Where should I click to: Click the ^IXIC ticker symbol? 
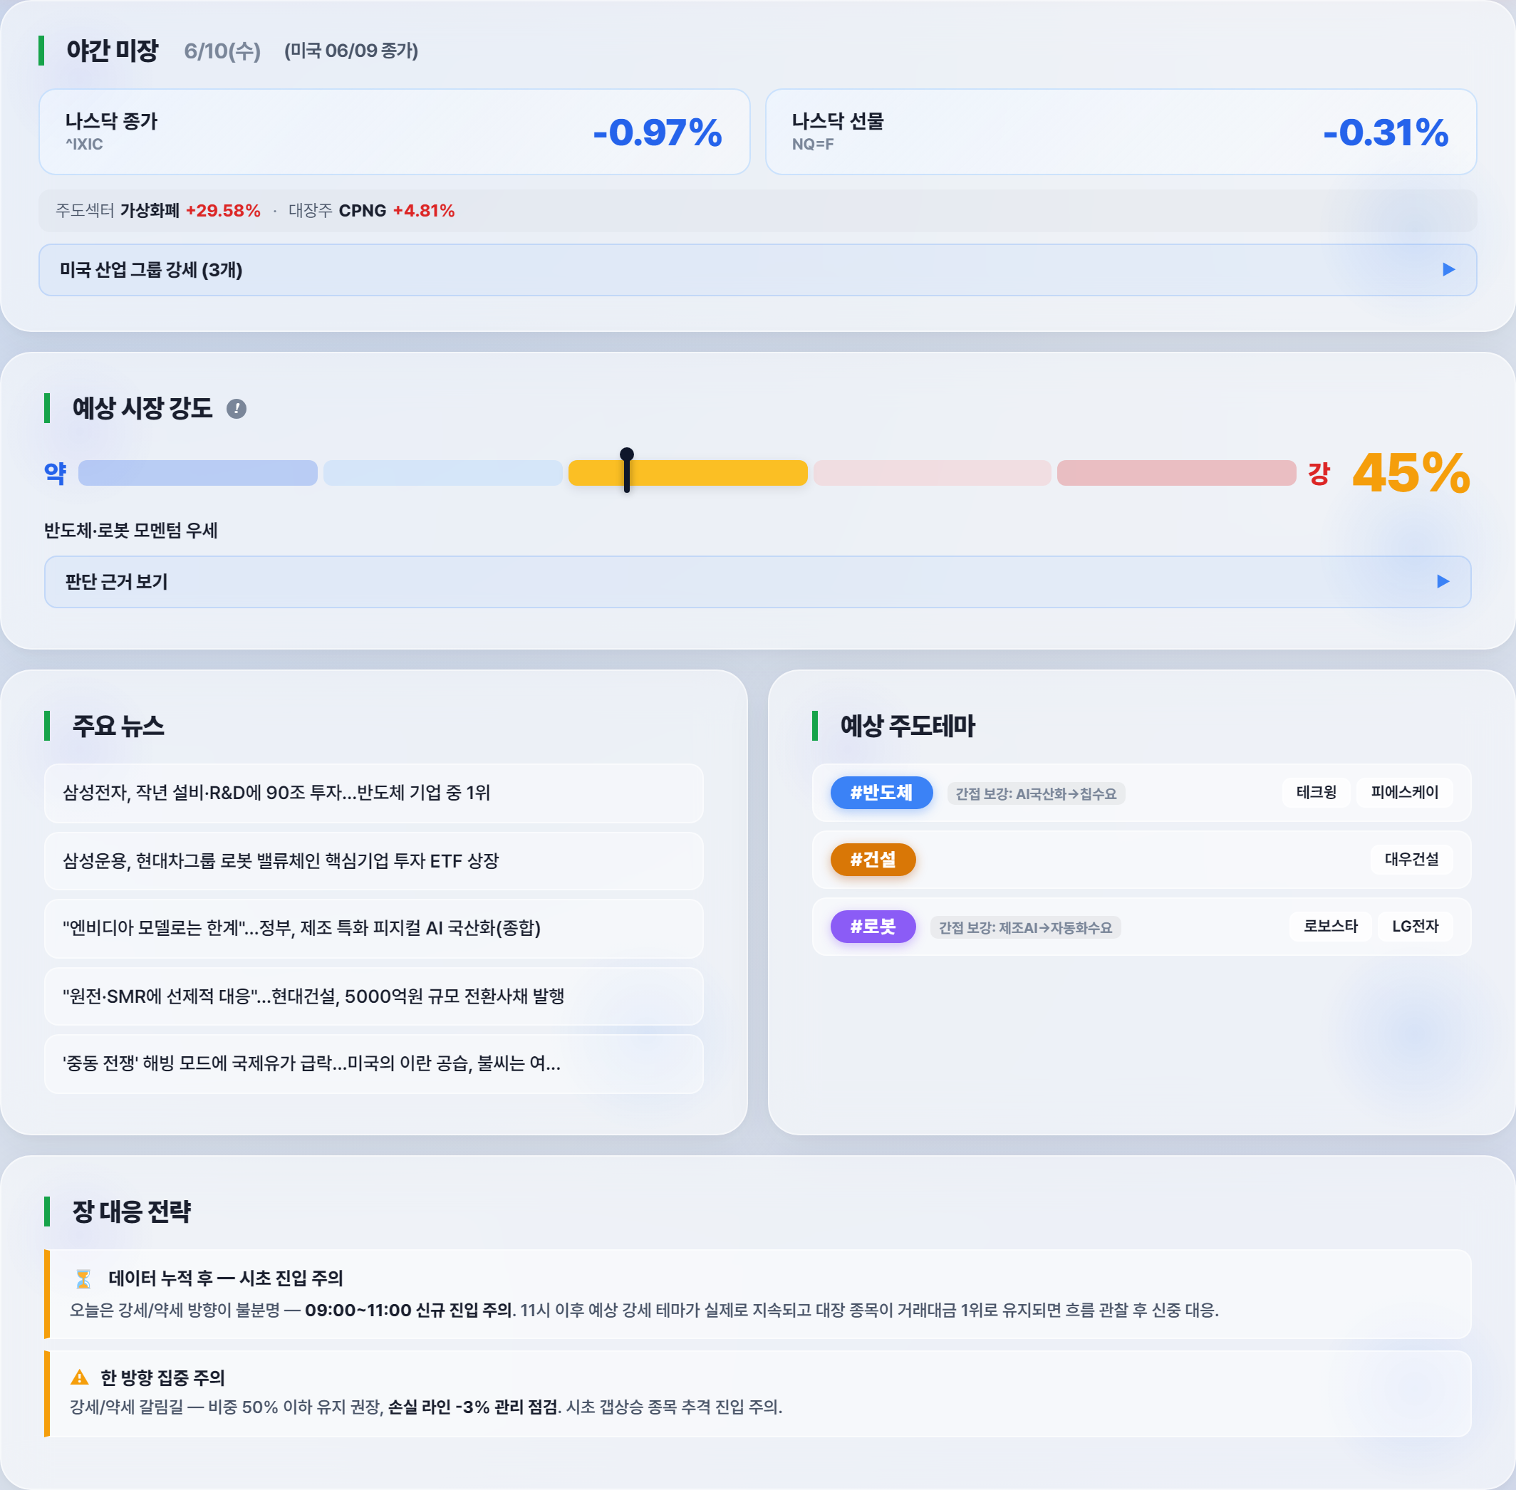[x=85, y=144]
